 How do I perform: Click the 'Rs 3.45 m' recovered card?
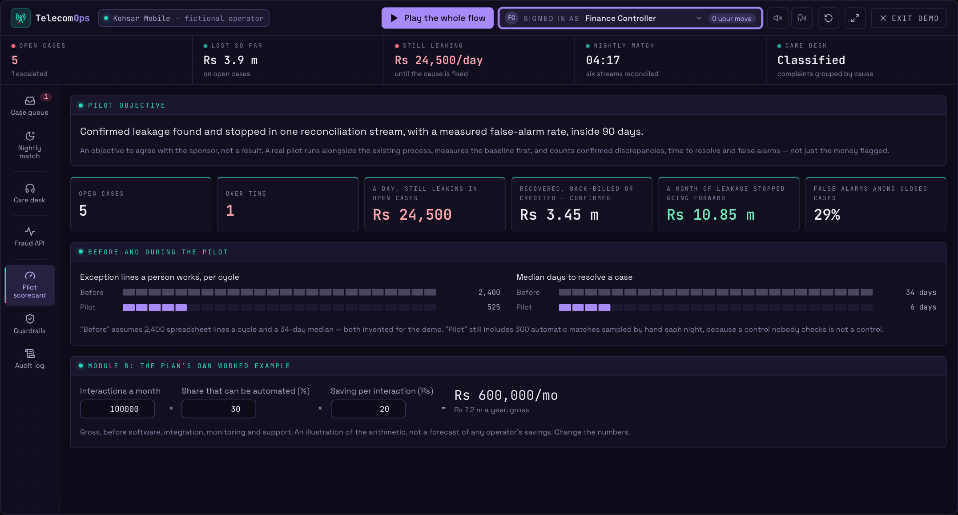coord(582,204)
